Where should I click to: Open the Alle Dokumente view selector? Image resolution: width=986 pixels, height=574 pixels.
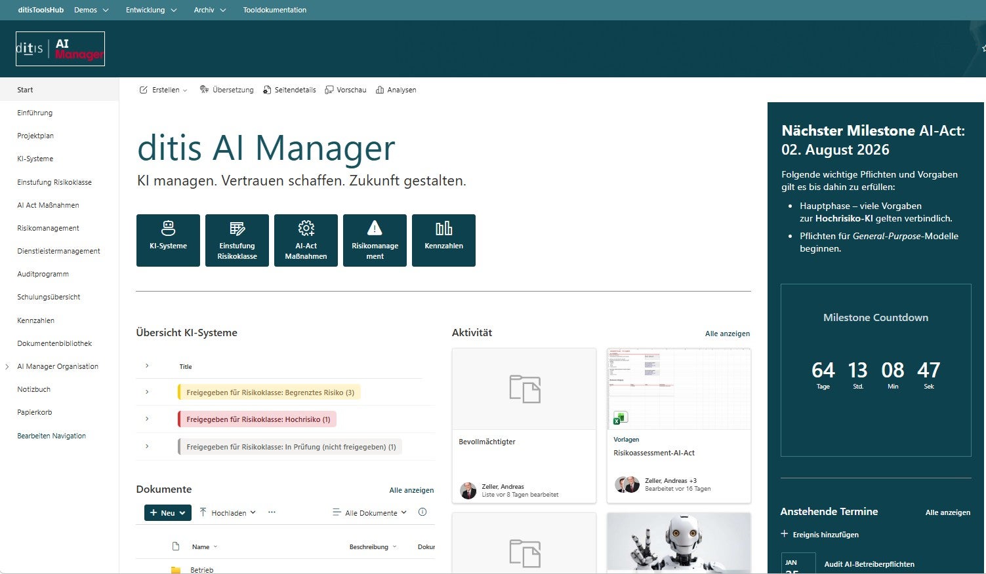(x=370, y=512)
